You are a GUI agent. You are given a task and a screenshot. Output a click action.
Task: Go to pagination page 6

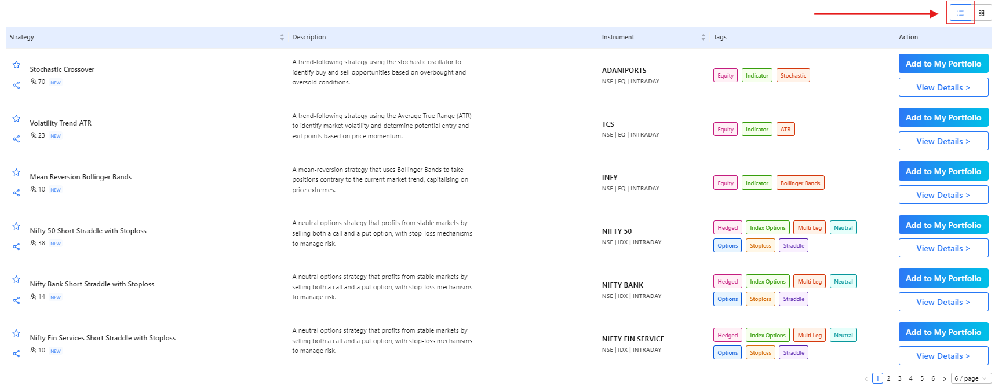(933, 378)
